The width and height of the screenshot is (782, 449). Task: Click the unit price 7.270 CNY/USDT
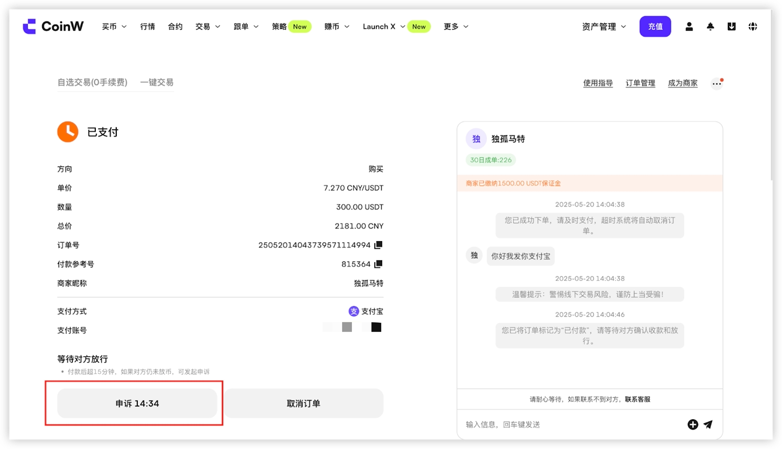pos(353,188)
